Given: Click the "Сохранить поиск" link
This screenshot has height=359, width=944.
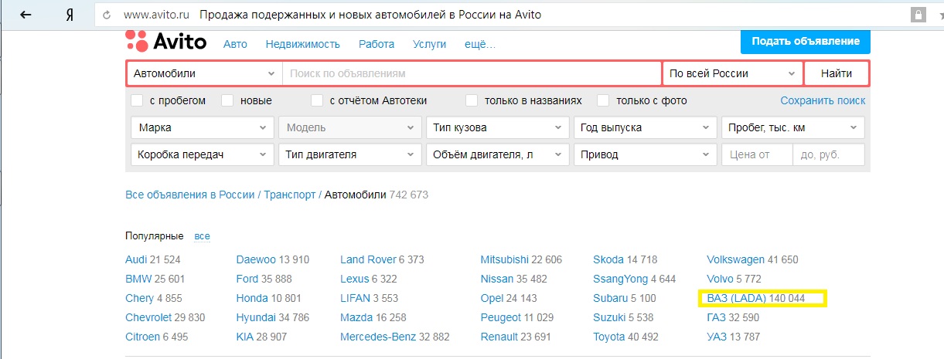Looking at the screenshot, I should tap(823, 100).
